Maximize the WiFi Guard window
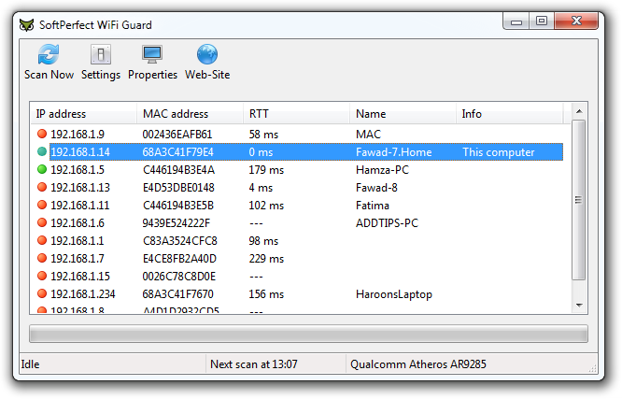 point(542,21)
